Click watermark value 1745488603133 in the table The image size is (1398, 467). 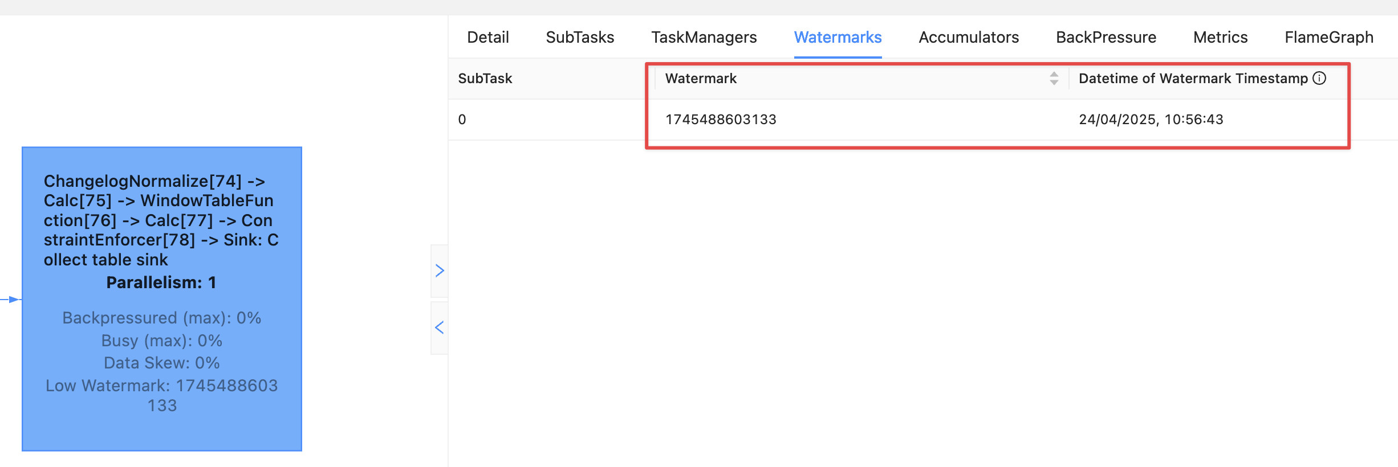[x=721, y=120]
